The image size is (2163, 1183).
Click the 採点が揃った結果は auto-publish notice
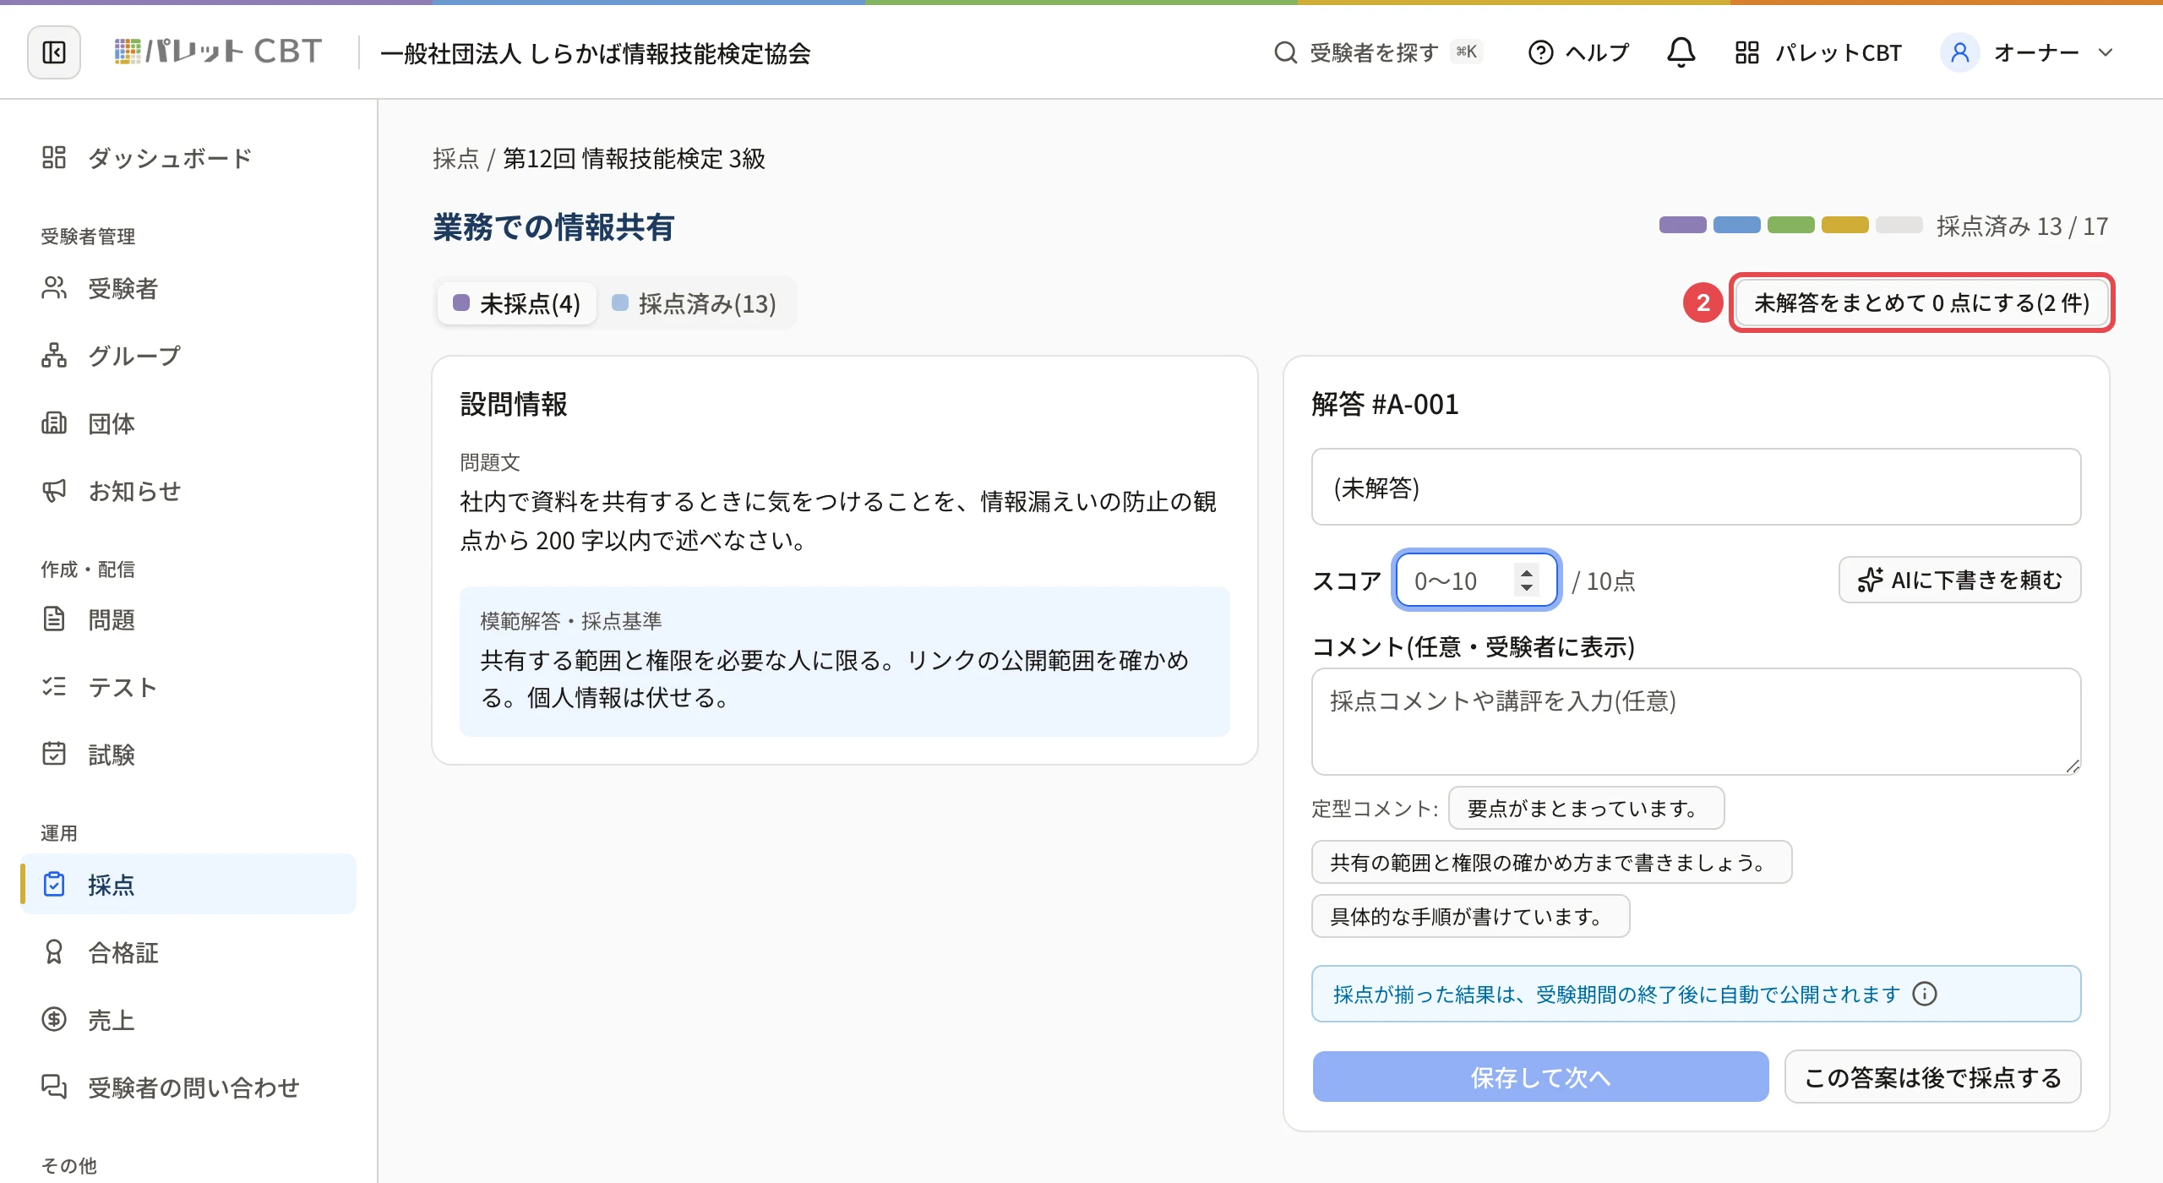pyautogui.click(x=1696, y=994)
